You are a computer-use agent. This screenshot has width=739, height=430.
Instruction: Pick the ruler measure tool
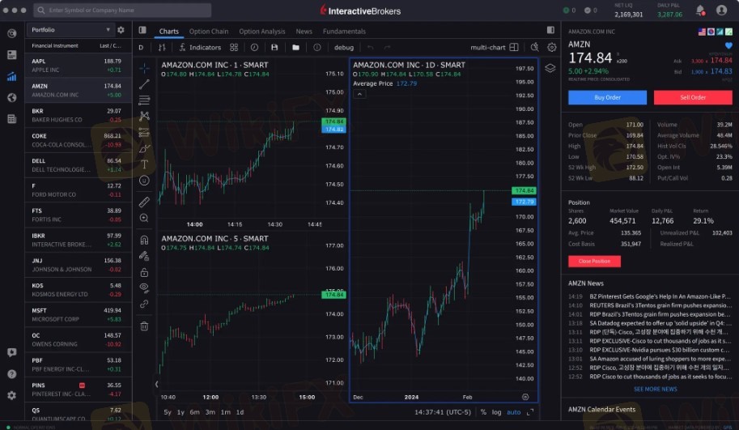pos(144,202)
